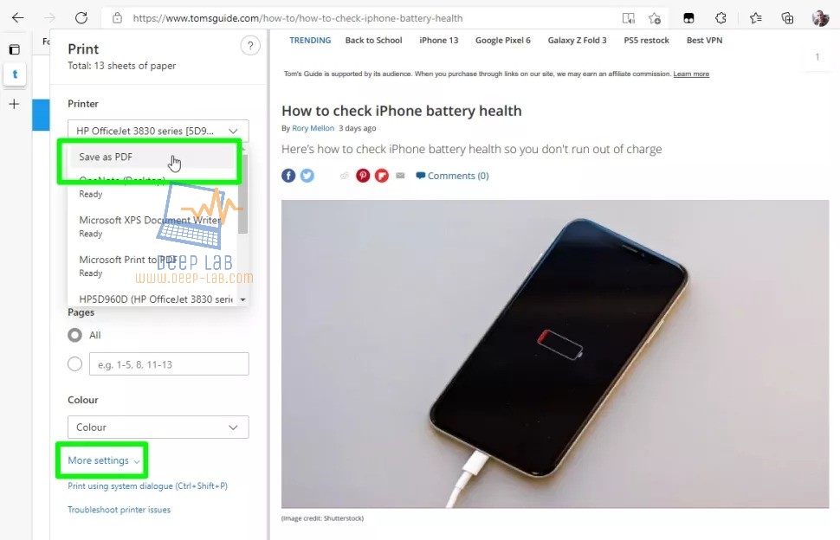Viewport: 840px width, 540px height.
Task: Reload the page with refresh icon
Action: pyautogui.click(x=81, y=17)
